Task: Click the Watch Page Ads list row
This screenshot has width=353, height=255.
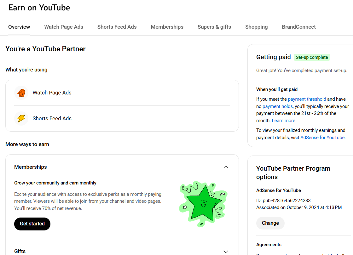Action: click(122, 93)
